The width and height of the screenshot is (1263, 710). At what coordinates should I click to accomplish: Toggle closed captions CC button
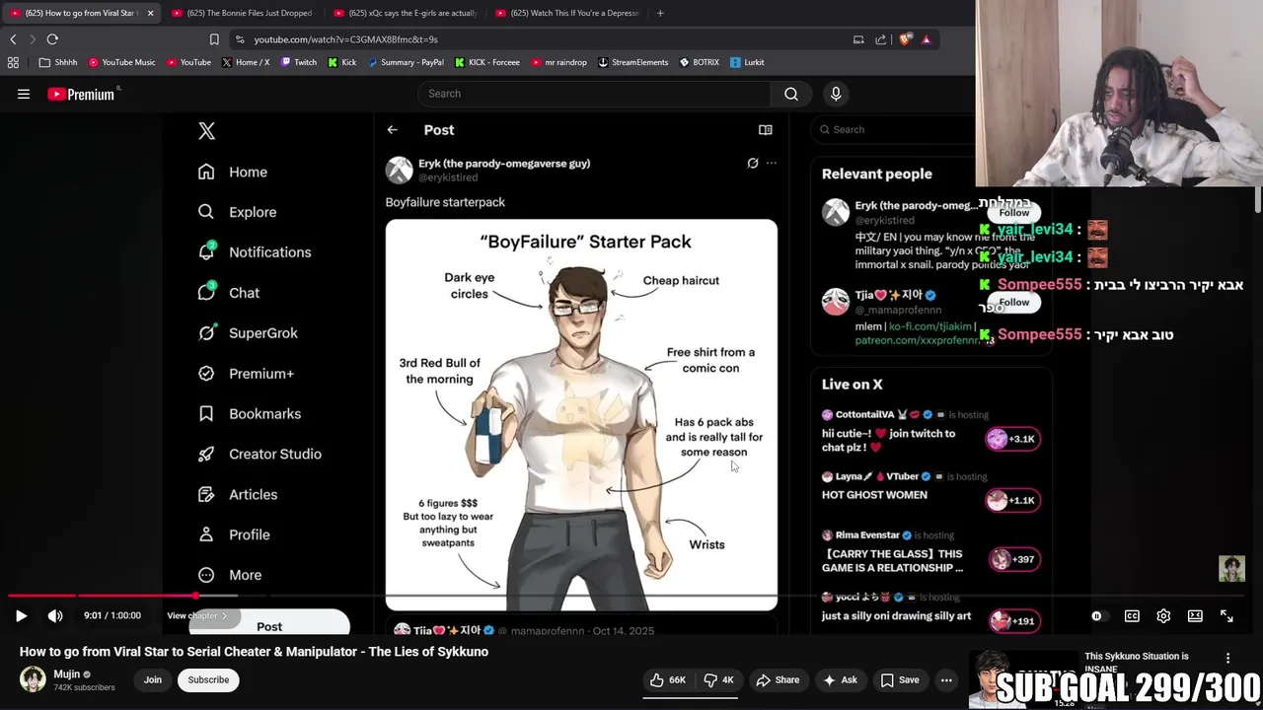[1132, 615]
